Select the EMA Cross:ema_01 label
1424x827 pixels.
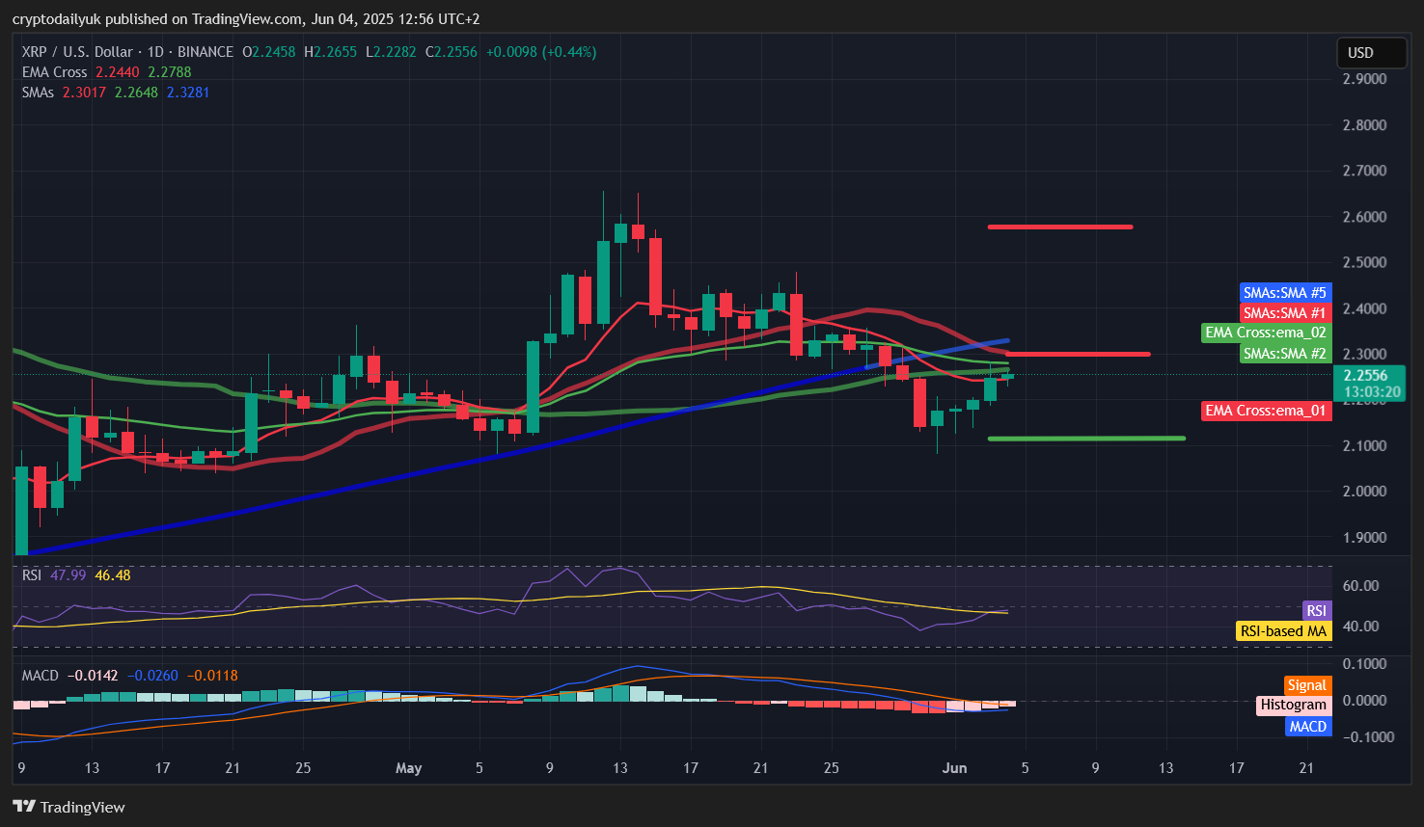point(1266,411)
